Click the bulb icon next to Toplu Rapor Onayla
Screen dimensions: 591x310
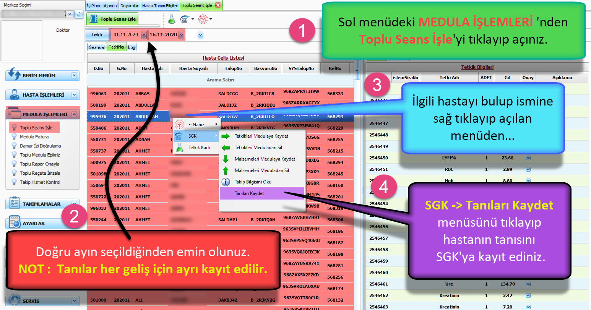14,164
